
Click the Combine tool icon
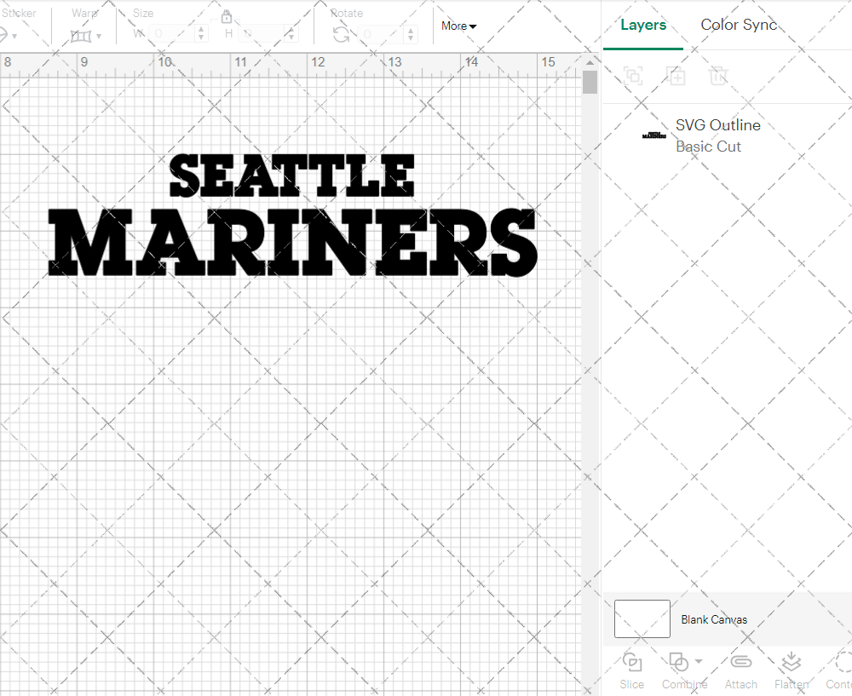pyautogui.click(x=679, y=662)
